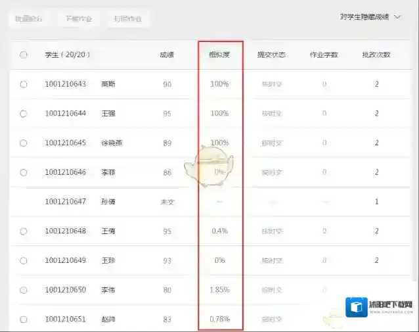Click the blue download-site logo icon
This screenshot has height=332, width=419.
point(358,307)
